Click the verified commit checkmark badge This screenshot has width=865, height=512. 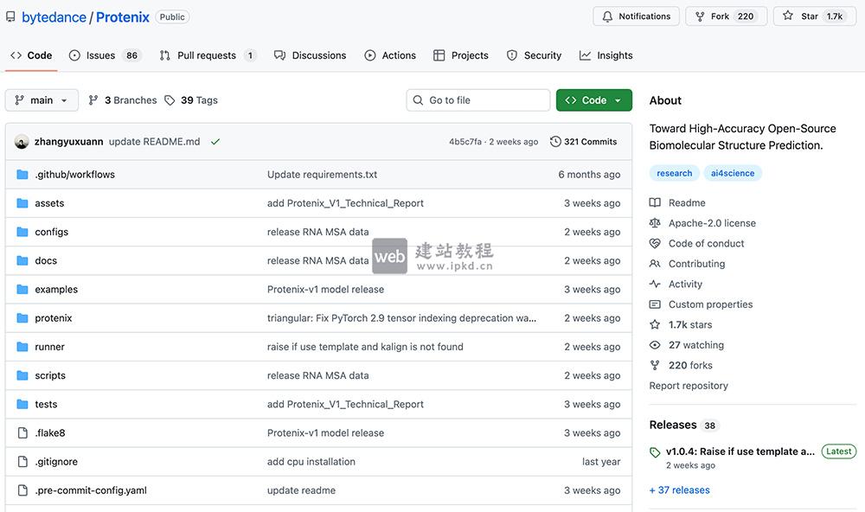[214, 141]
